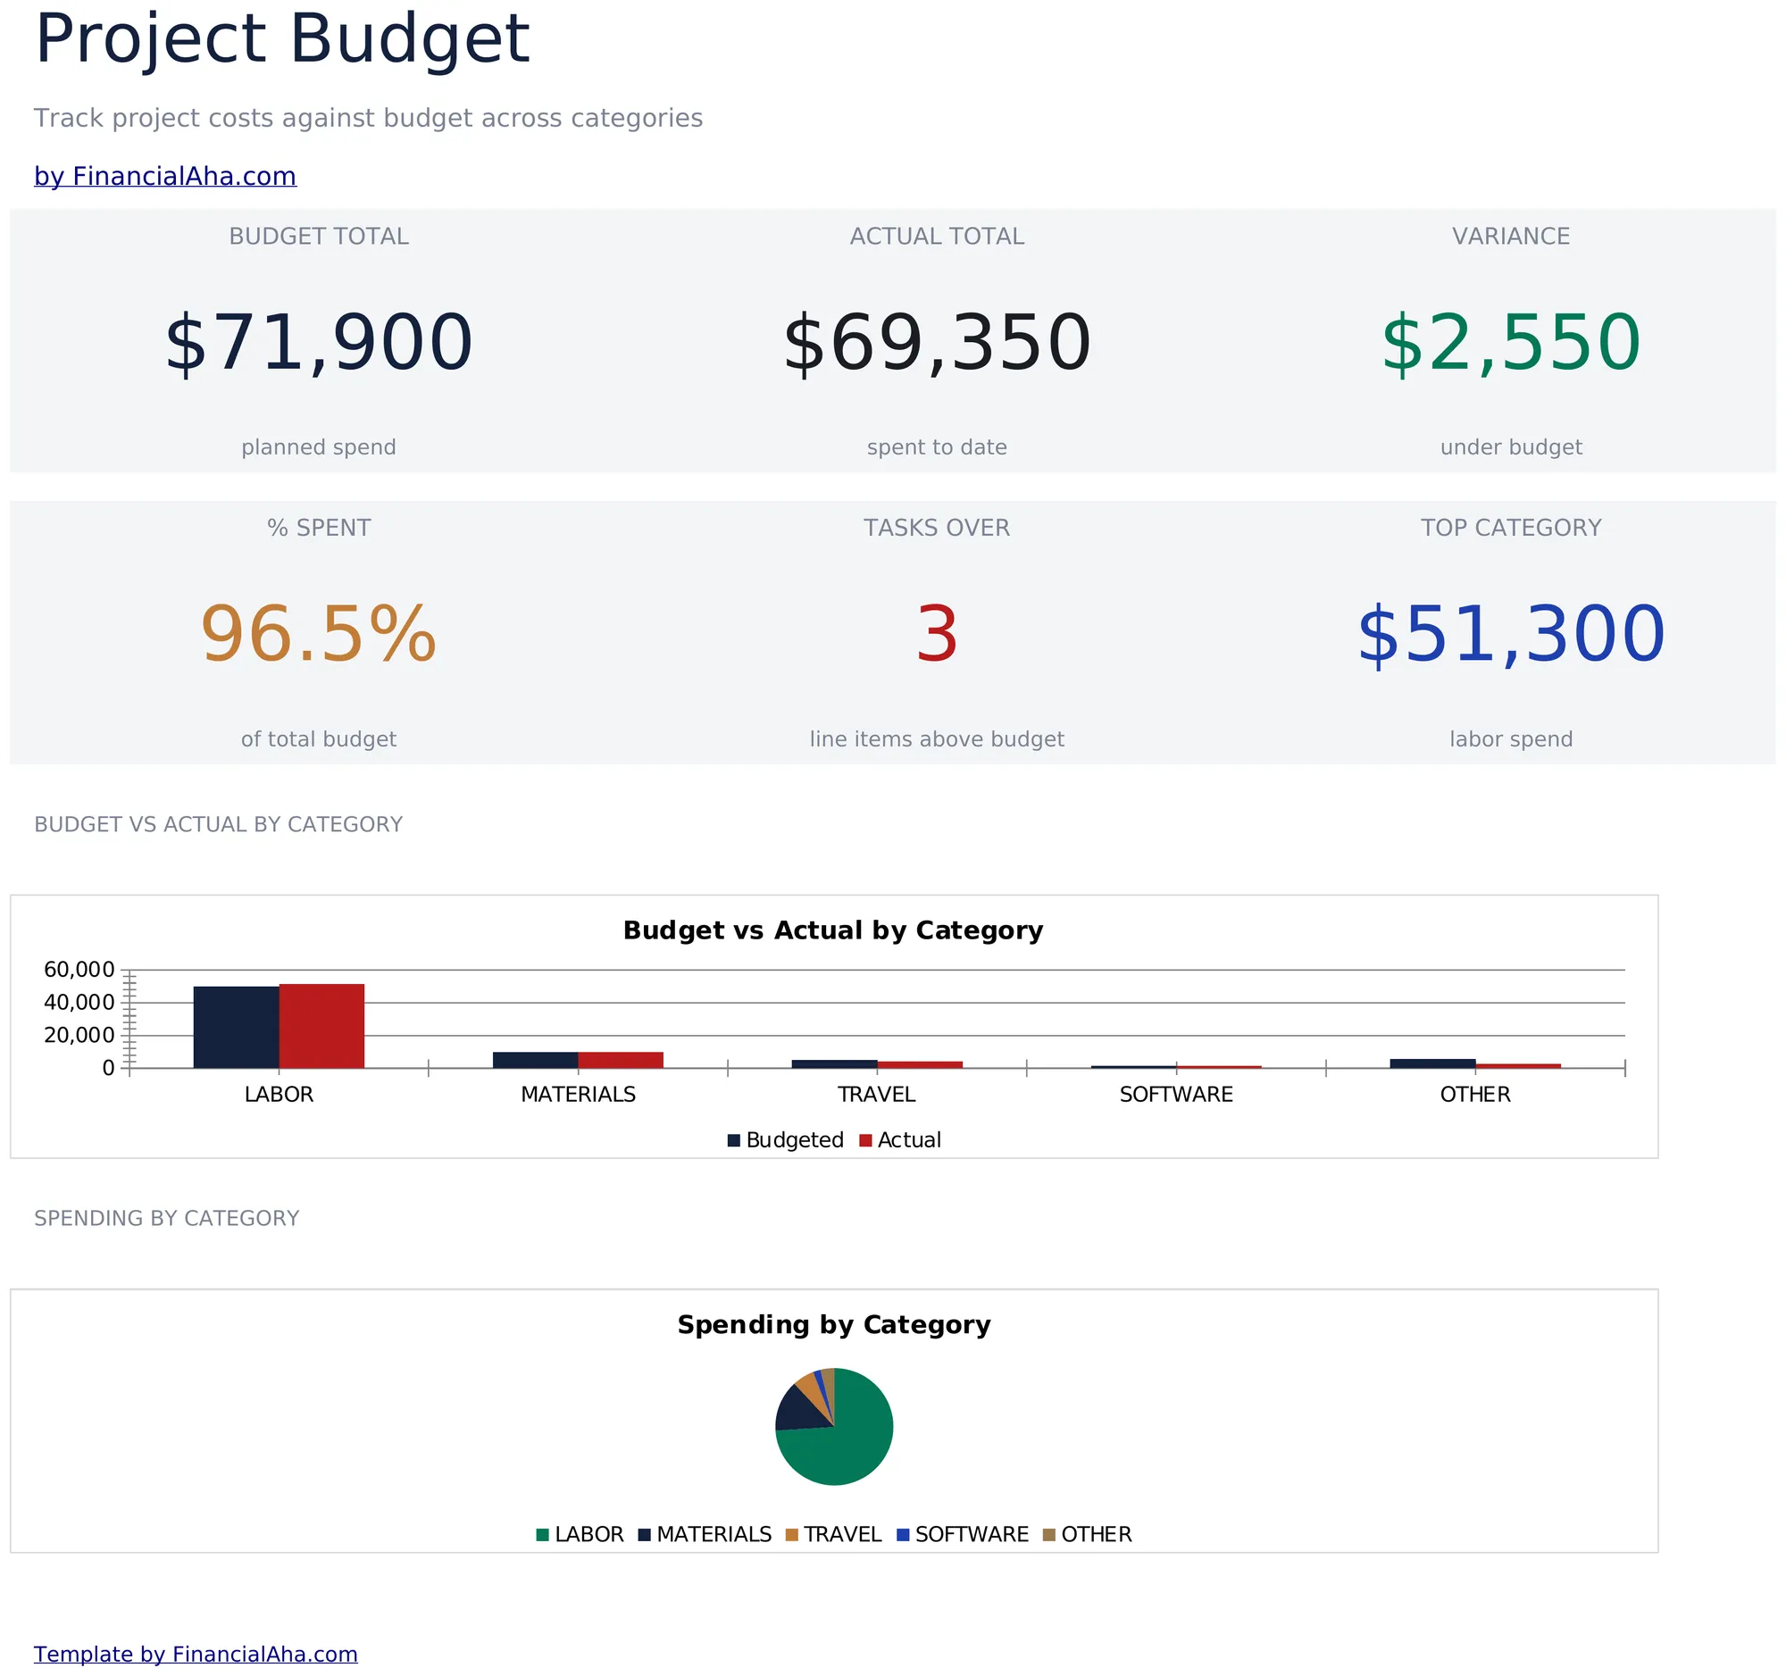The image size is (1786, 1676).
Task: Click the TRAVEL budgeted navy bar
Action: click(x=835, y=1064)
